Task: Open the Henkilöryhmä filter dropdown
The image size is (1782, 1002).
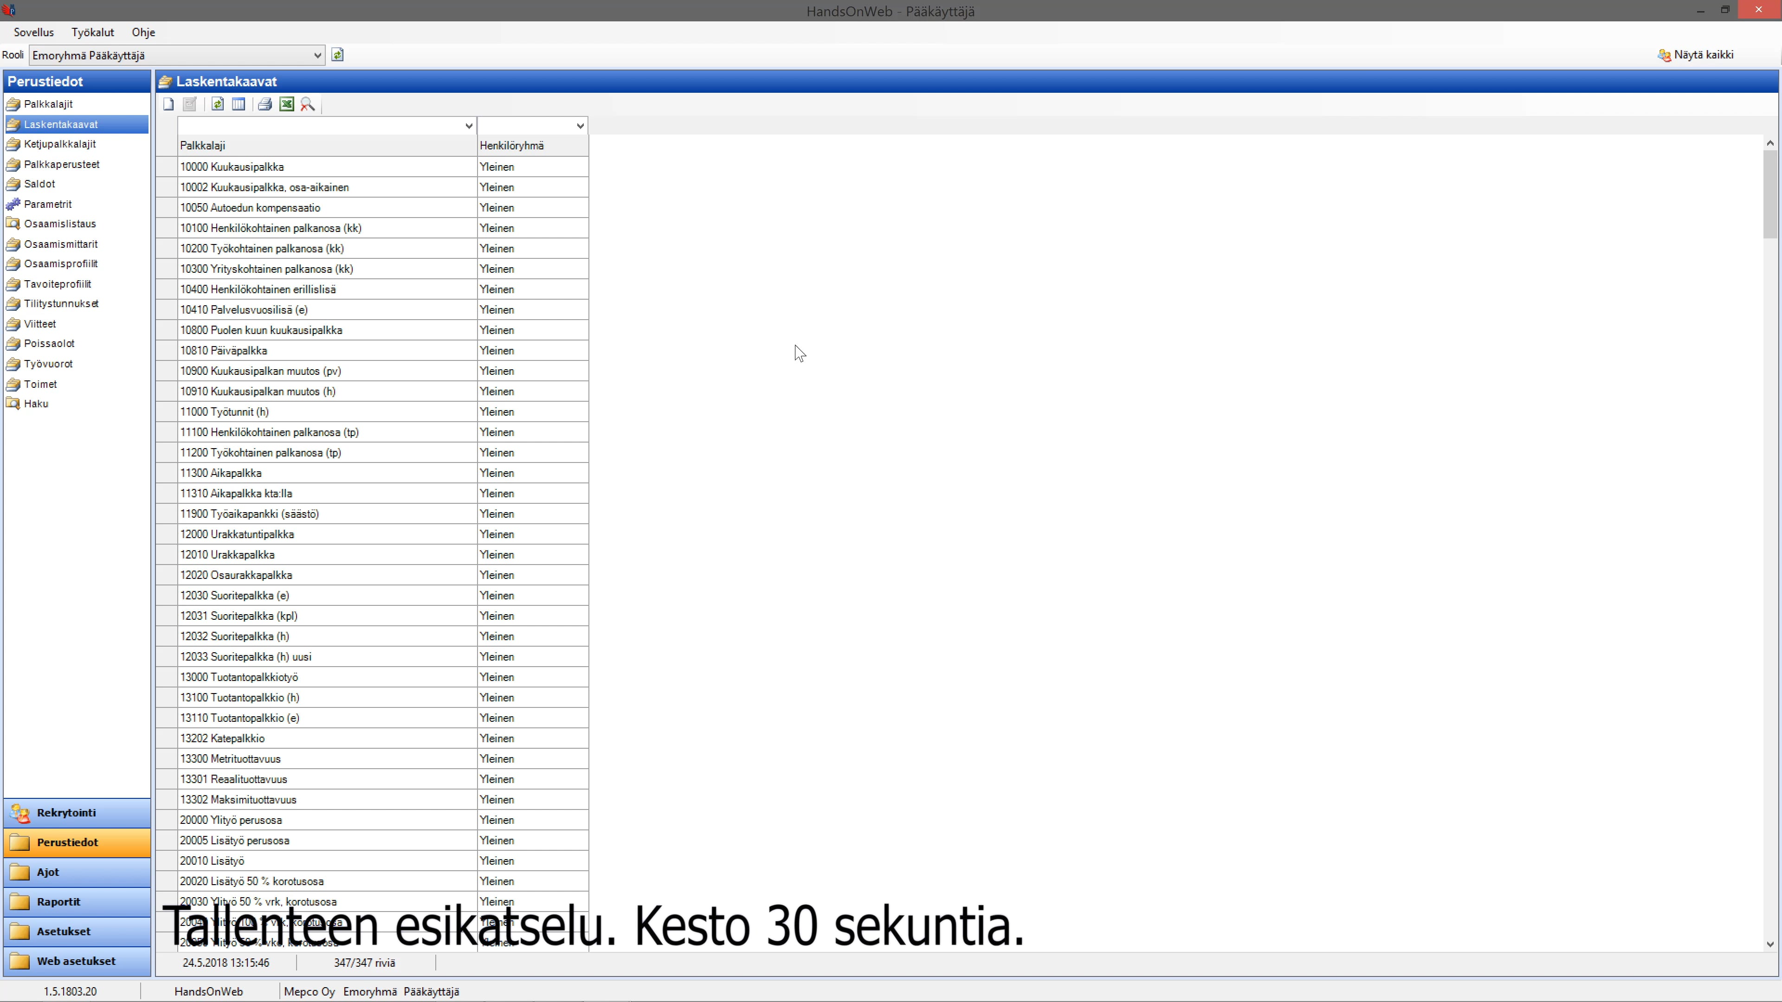Action: click(580, 126)
